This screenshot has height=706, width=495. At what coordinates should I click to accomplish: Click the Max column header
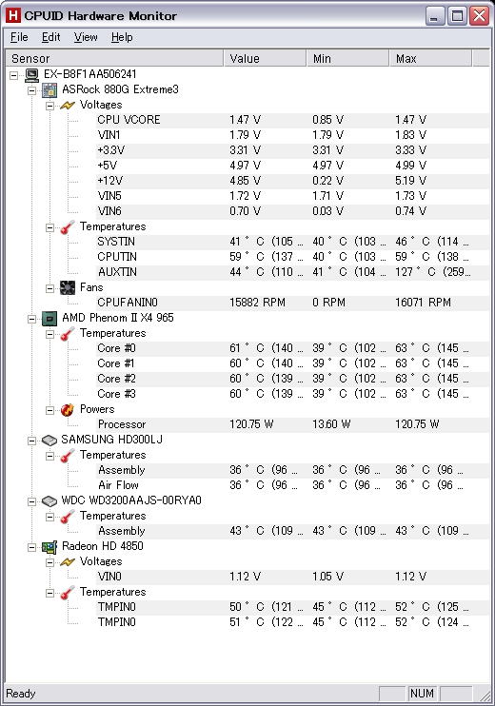430,59
